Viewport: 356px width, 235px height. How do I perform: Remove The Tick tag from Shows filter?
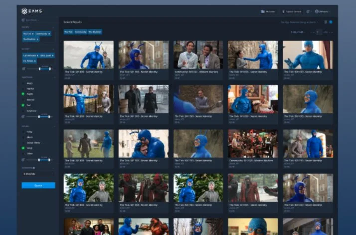tap(33, 34)
